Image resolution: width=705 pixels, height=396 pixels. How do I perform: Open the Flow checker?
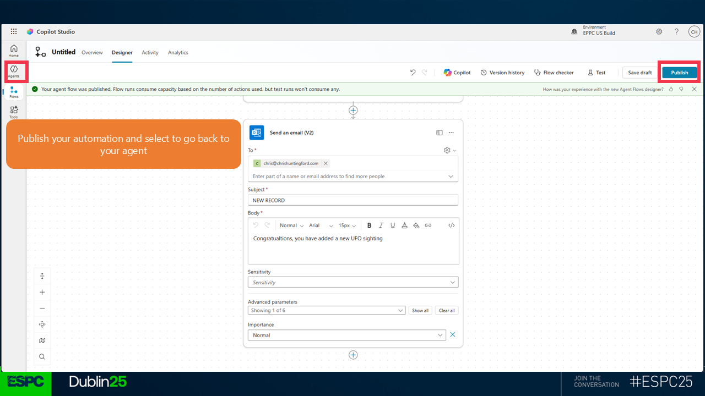point(554,73)
